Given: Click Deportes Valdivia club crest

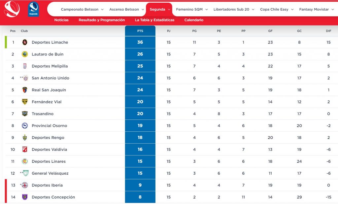Looking at the screenshot, I should pyautogui.click(x=25, y=150).
